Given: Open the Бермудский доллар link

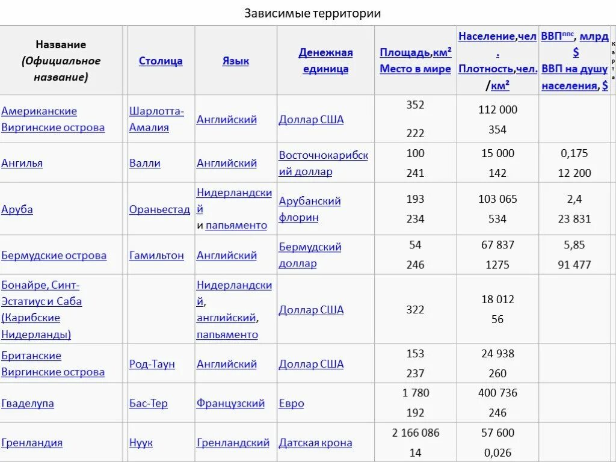Looking at the screenshot, I should click(x=310, y=255).
